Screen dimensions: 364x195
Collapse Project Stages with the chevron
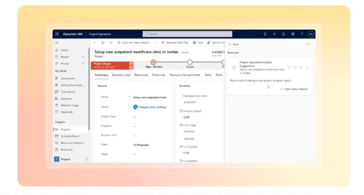[x=132, y=66]
